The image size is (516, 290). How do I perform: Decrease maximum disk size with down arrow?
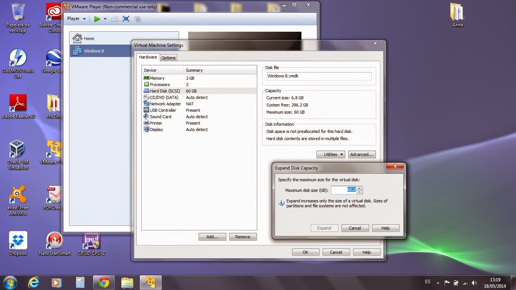pos(360,192)
